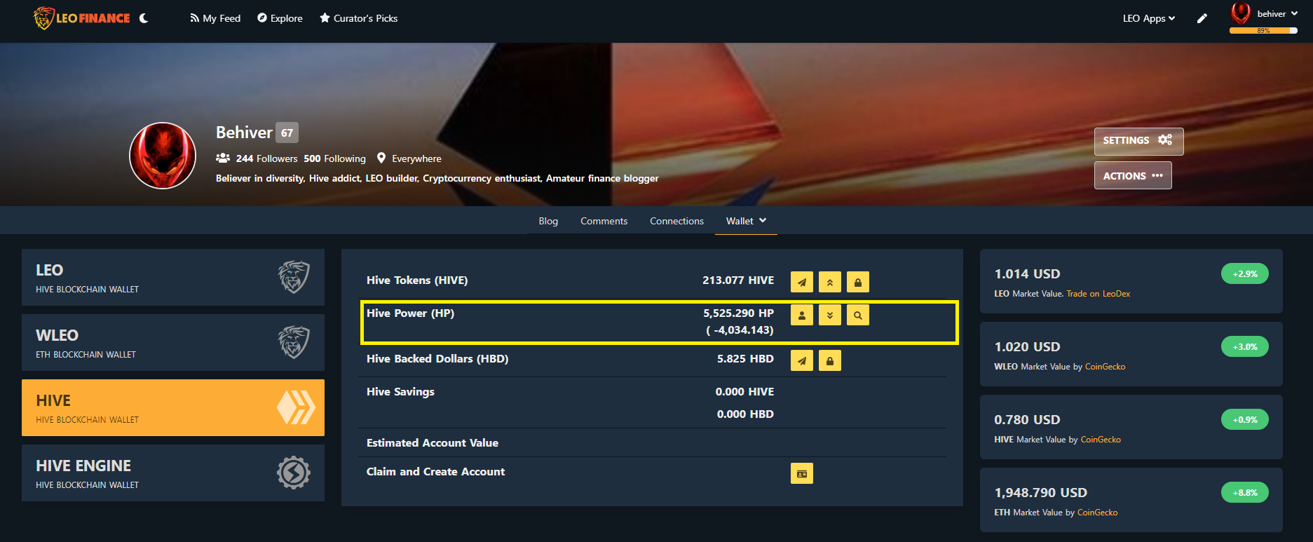This screenshot has width=1313, height=542.
Task: View the 244 Followers list
Action: [x=266, y=158]
